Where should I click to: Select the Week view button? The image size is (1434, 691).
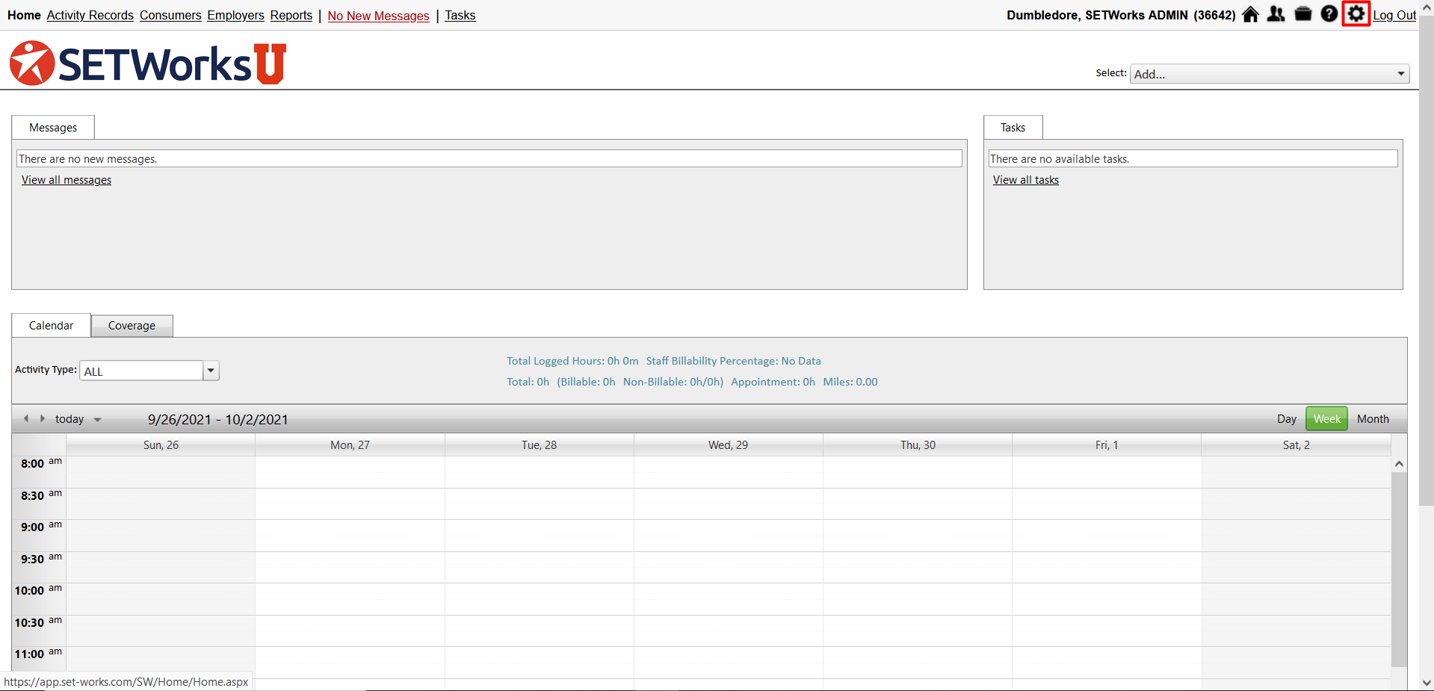[1327, 419]
